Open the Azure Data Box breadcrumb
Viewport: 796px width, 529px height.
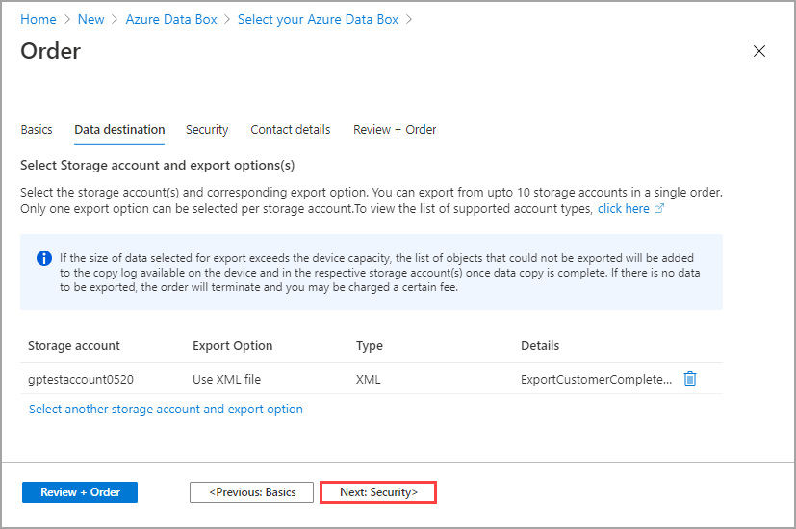(x=171, y=19)
